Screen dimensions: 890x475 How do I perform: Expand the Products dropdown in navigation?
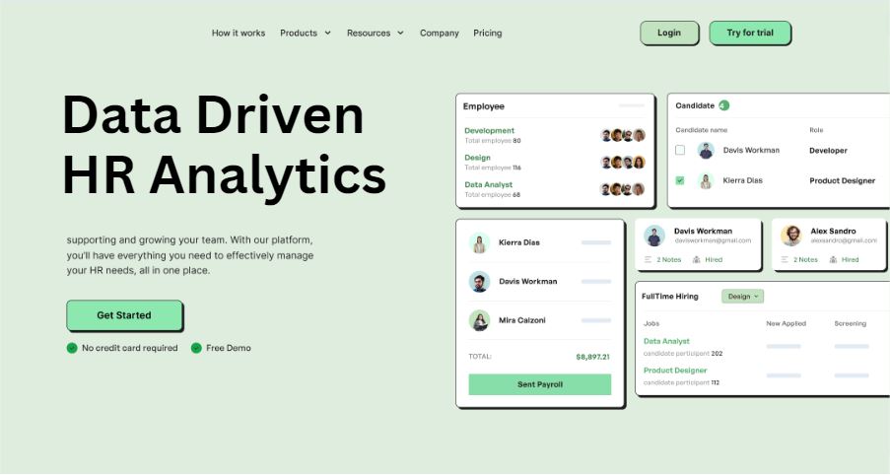click(x=305, y=33)
